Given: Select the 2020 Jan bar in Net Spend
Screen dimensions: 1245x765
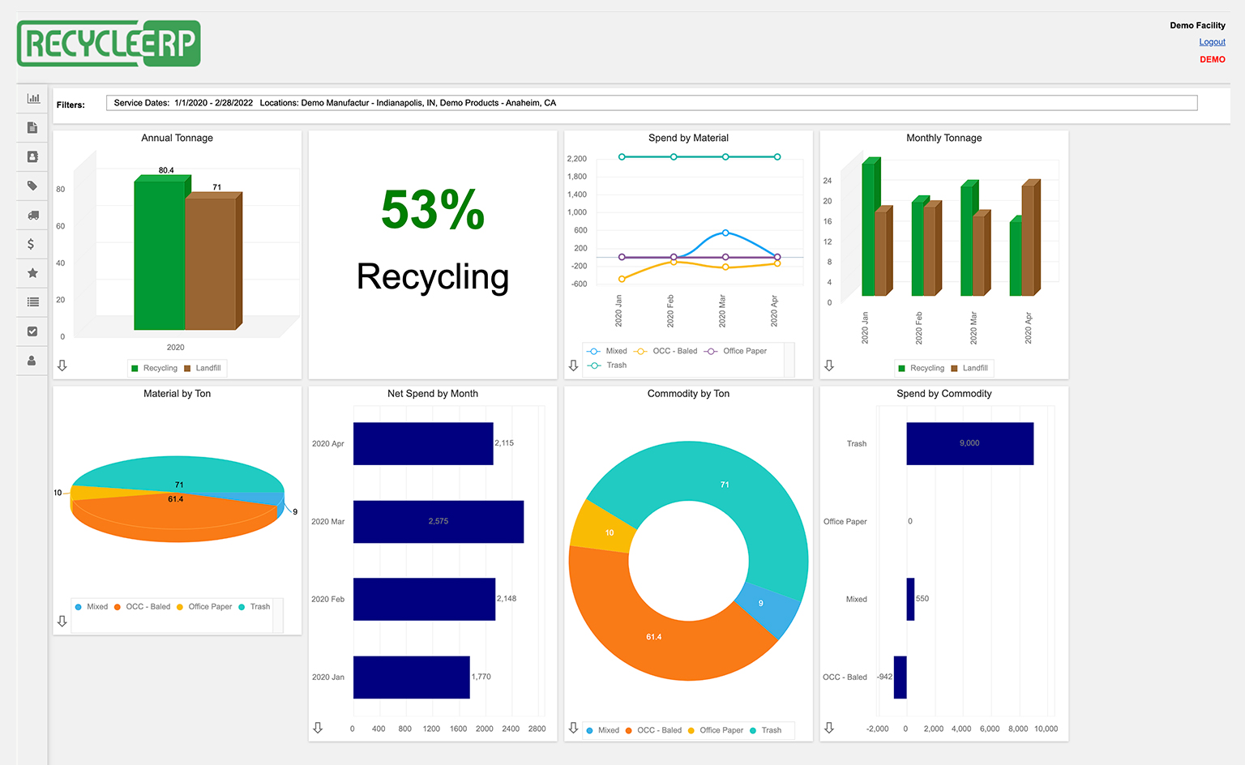Looking at the screenshot, I should pos(412,677).
